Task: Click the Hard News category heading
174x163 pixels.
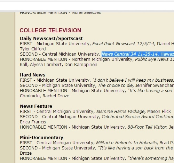Action: (x=33, y=75)
